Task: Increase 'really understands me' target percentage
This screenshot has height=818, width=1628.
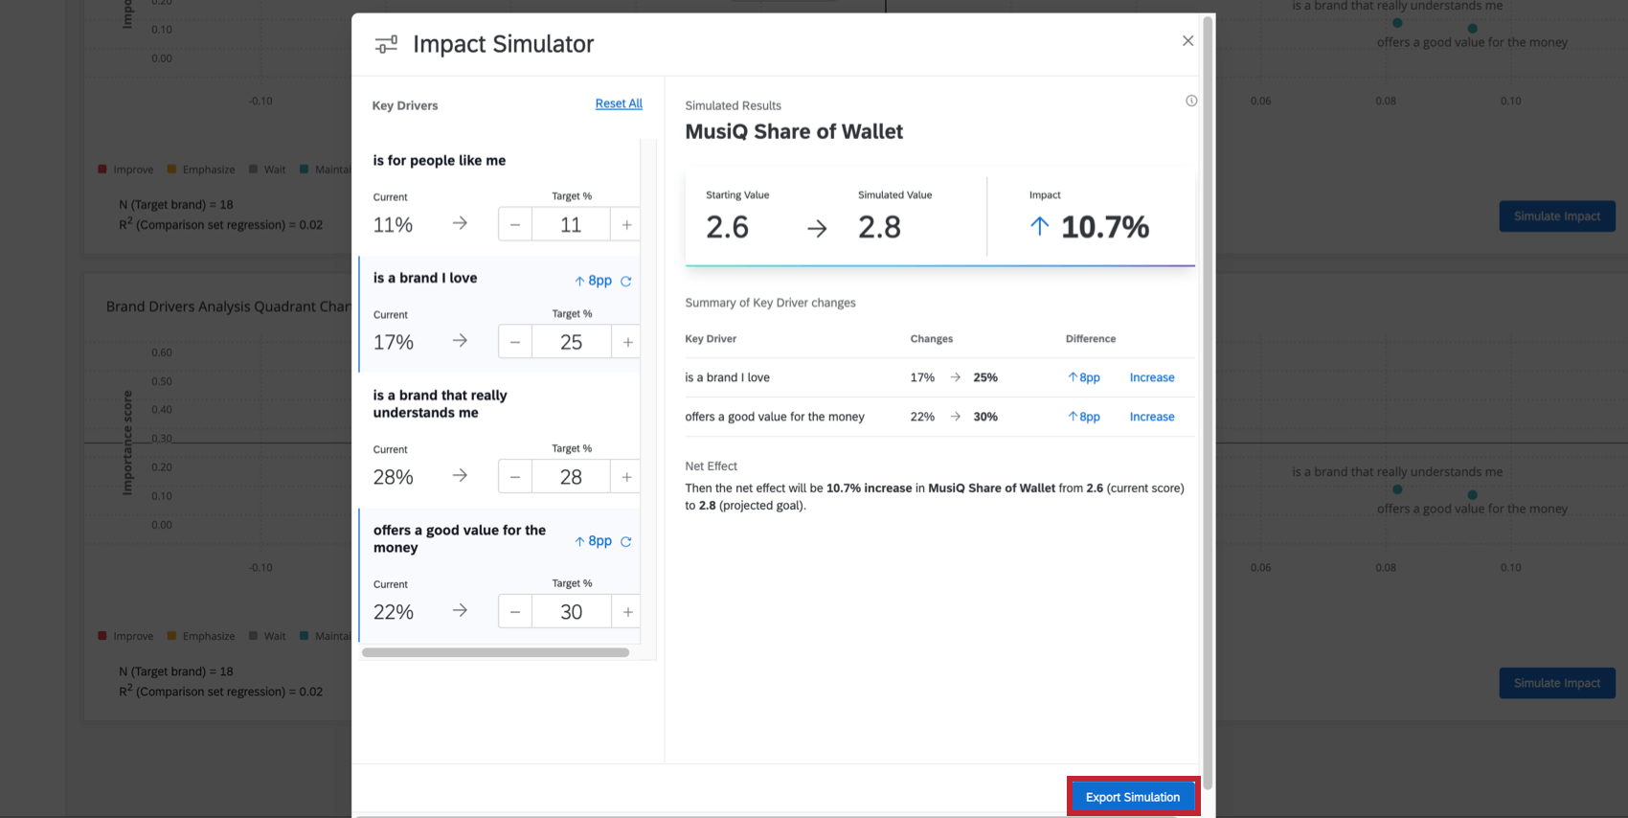Action: [626, 477]
